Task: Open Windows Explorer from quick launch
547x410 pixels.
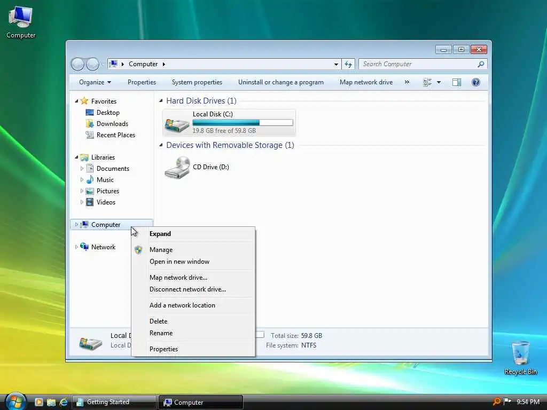Action: (51, 402)
